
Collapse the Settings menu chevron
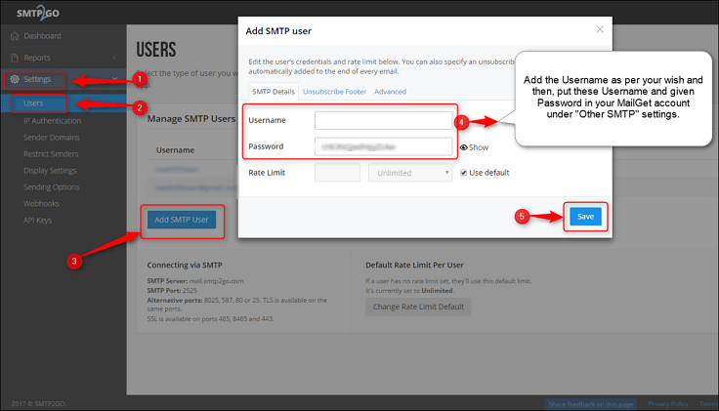(x=114, y=79)
